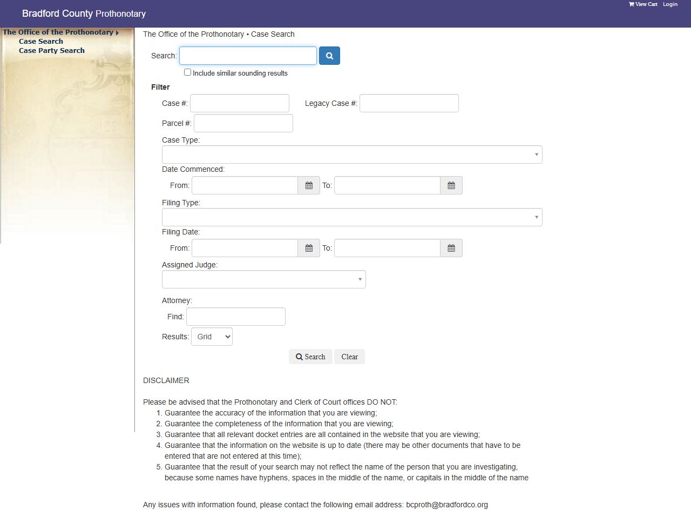Open Date Commenced From calendar picker

pos(309,185)
